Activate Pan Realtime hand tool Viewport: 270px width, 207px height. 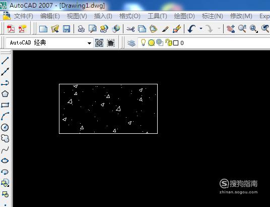coord(231,29)
